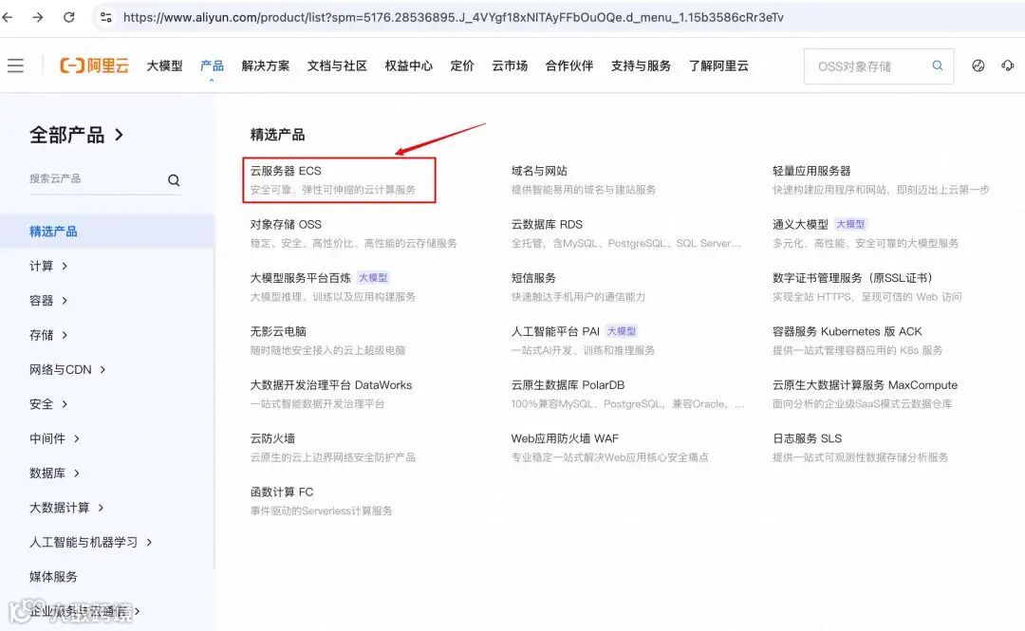Screen dimensions: 1025x631
Task: Click the chevron next to 全部产品
Action: click(119, 135)
